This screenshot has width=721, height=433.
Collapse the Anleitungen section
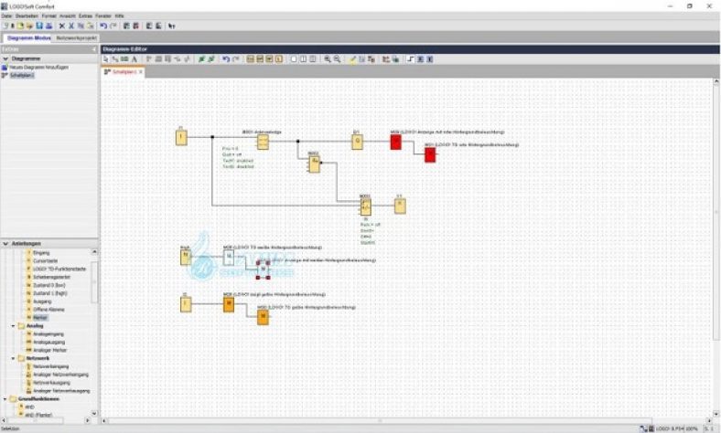click(x=6, y=243)
